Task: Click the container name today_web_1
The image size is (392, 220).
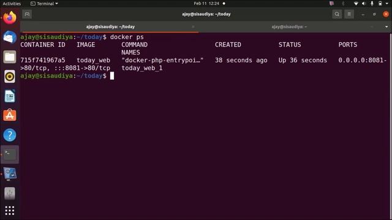Action: [142, 68]
